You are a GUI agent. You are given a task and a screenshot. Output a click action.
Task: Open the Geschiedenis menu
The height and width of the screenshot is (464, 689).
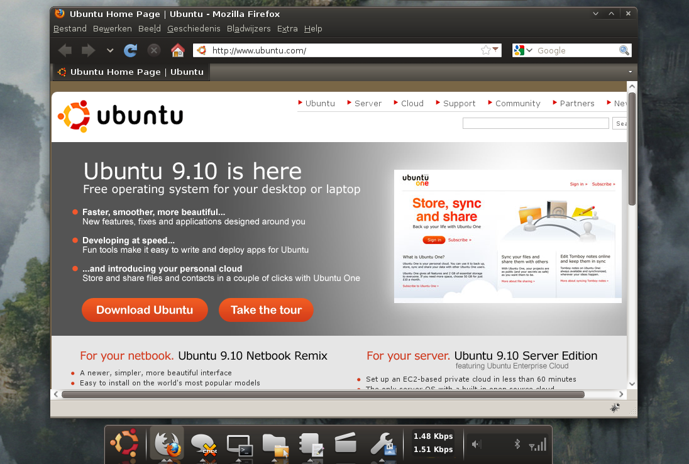point(194,28)
